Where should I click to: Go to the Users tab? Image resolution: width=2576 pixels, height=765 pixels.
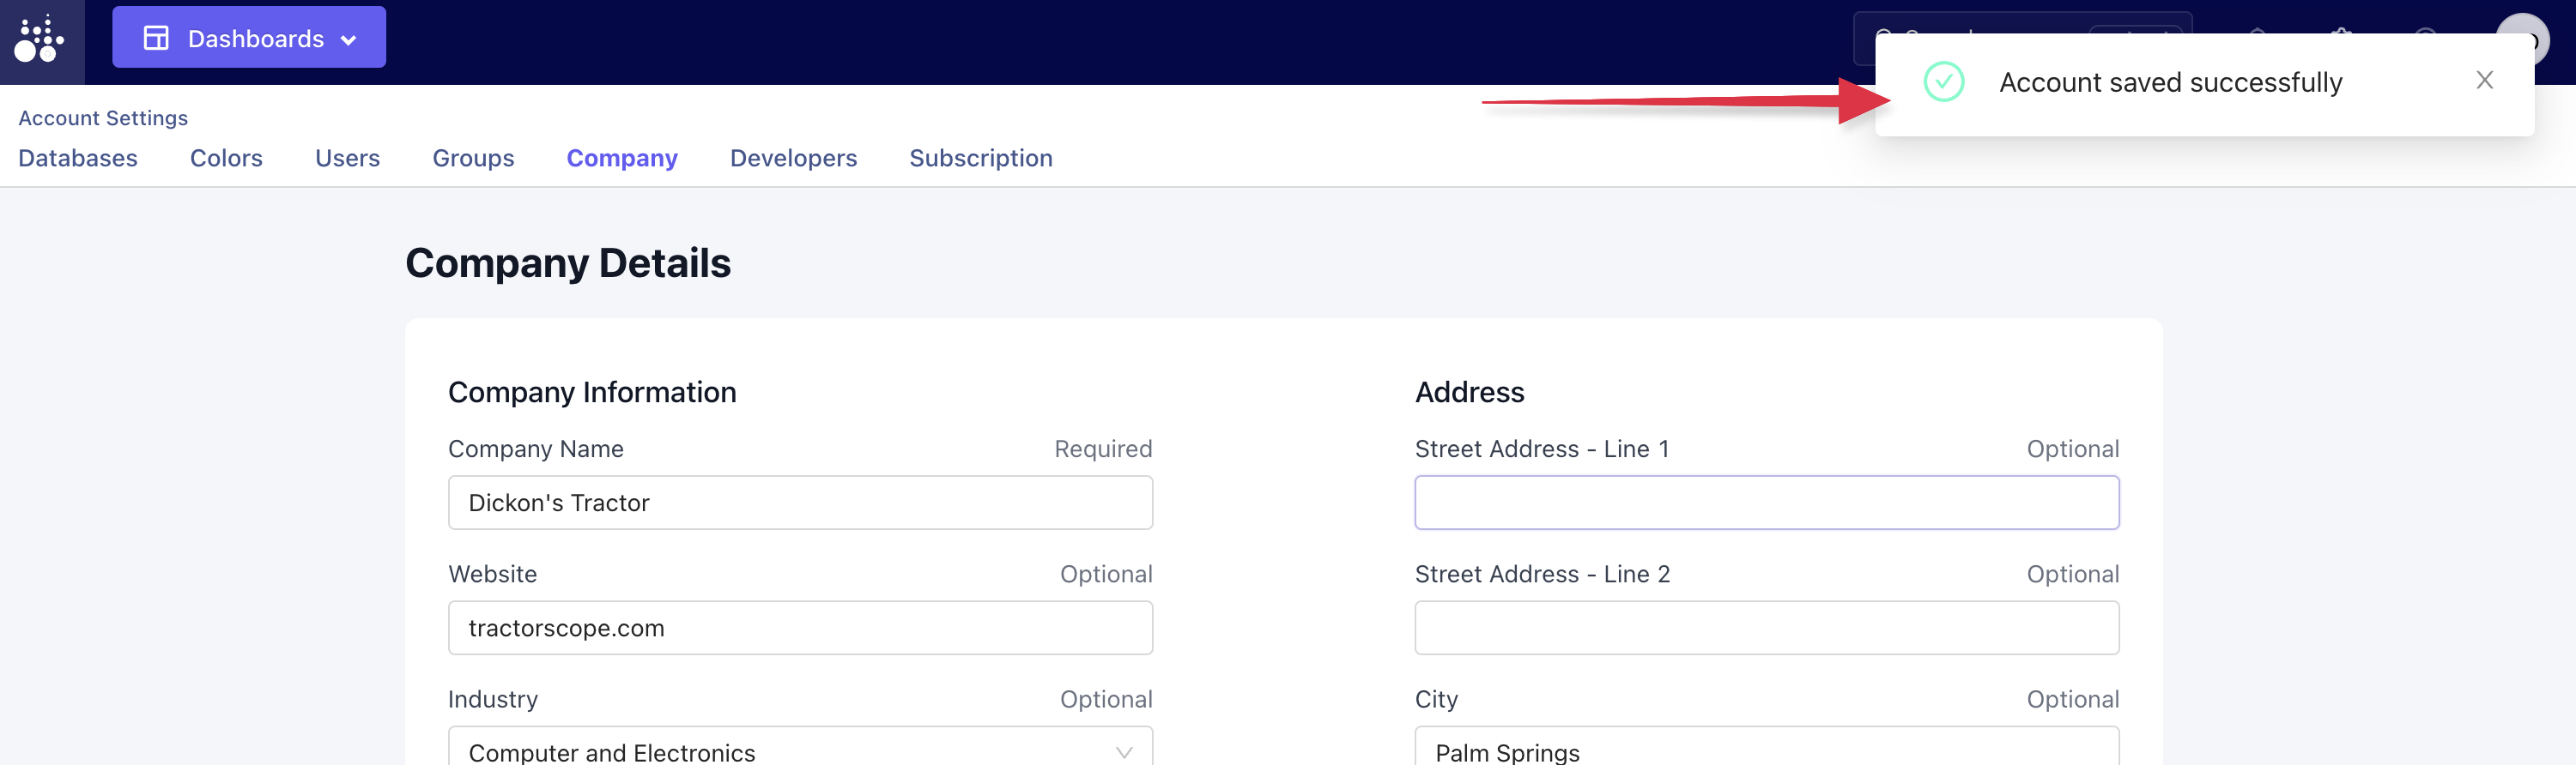coord(347,158)
